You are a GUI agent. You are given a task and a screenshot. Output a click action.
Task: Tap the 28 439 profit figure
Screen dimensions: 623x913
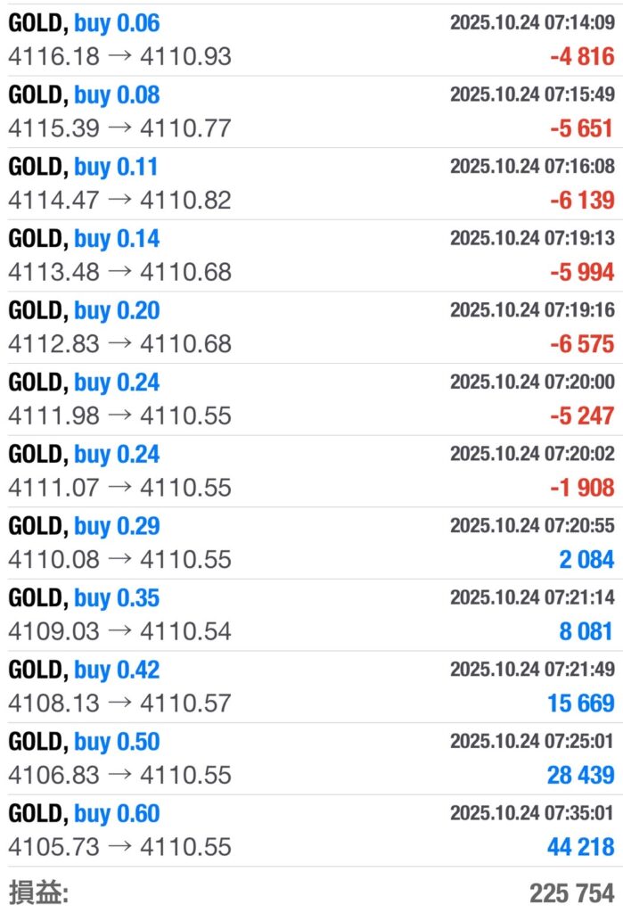[x=580, y=775]
